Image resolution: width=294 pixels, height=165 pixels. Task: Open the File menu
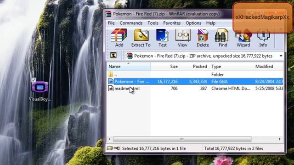pyautogui.click(x=111, y=23)
